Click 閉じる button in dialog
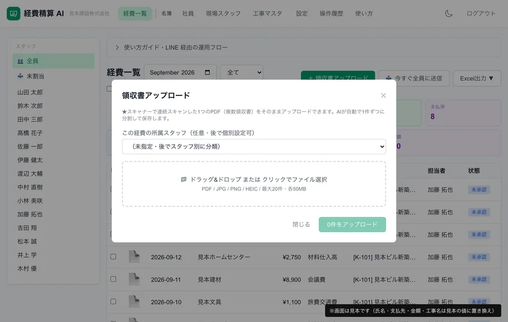The image size is (508, 322). click(301, 224)
